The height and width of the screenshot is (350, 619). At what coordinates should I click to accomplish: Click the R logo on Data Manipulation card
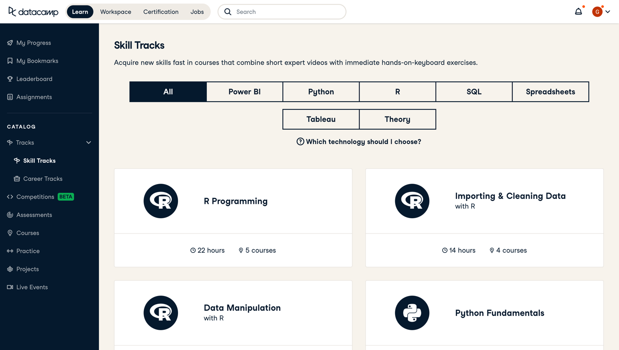pos(161,313)
